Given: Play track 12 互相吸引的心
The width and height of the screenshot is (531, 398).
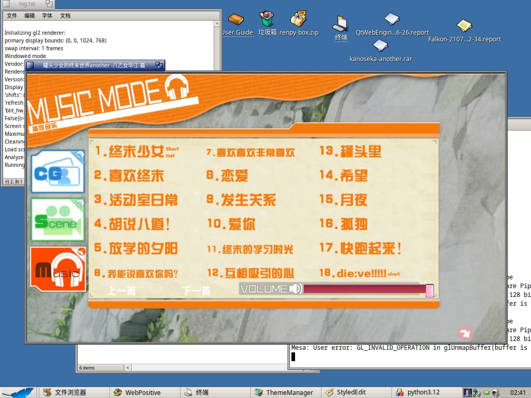Looking at the screenshot, I should (x=250, y=273).
